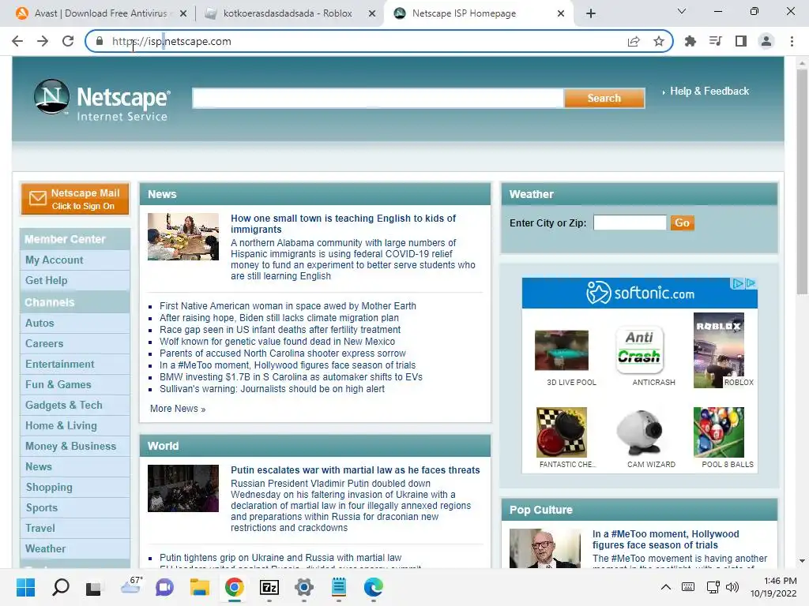Open Cam Wizard webcam ad icon
Screen dimensions: 809x606
tap(640, 432)
